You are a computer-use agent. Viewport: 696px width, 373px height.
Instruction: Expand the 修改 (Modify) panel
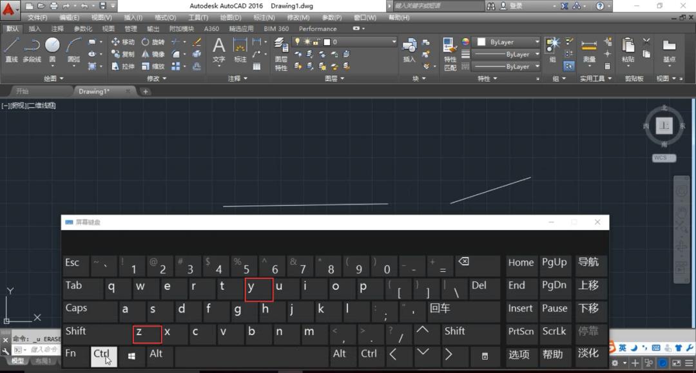156,79
